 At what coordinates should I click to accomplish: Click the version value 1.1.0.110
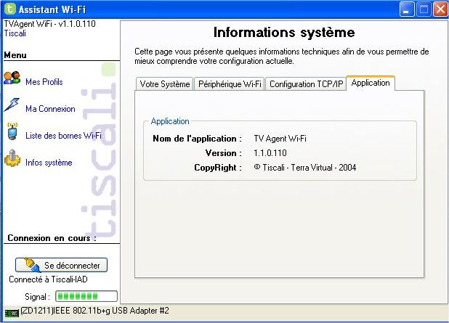click(x=270, y=152)
